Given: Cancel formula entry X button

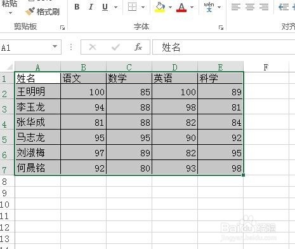Looking at the screenshot, I should click(93, 47).
